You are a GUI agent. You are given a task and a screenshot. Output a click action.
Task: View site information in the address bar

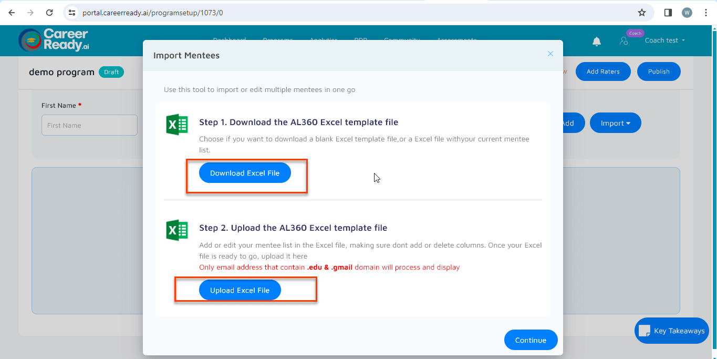coord(72,13)
